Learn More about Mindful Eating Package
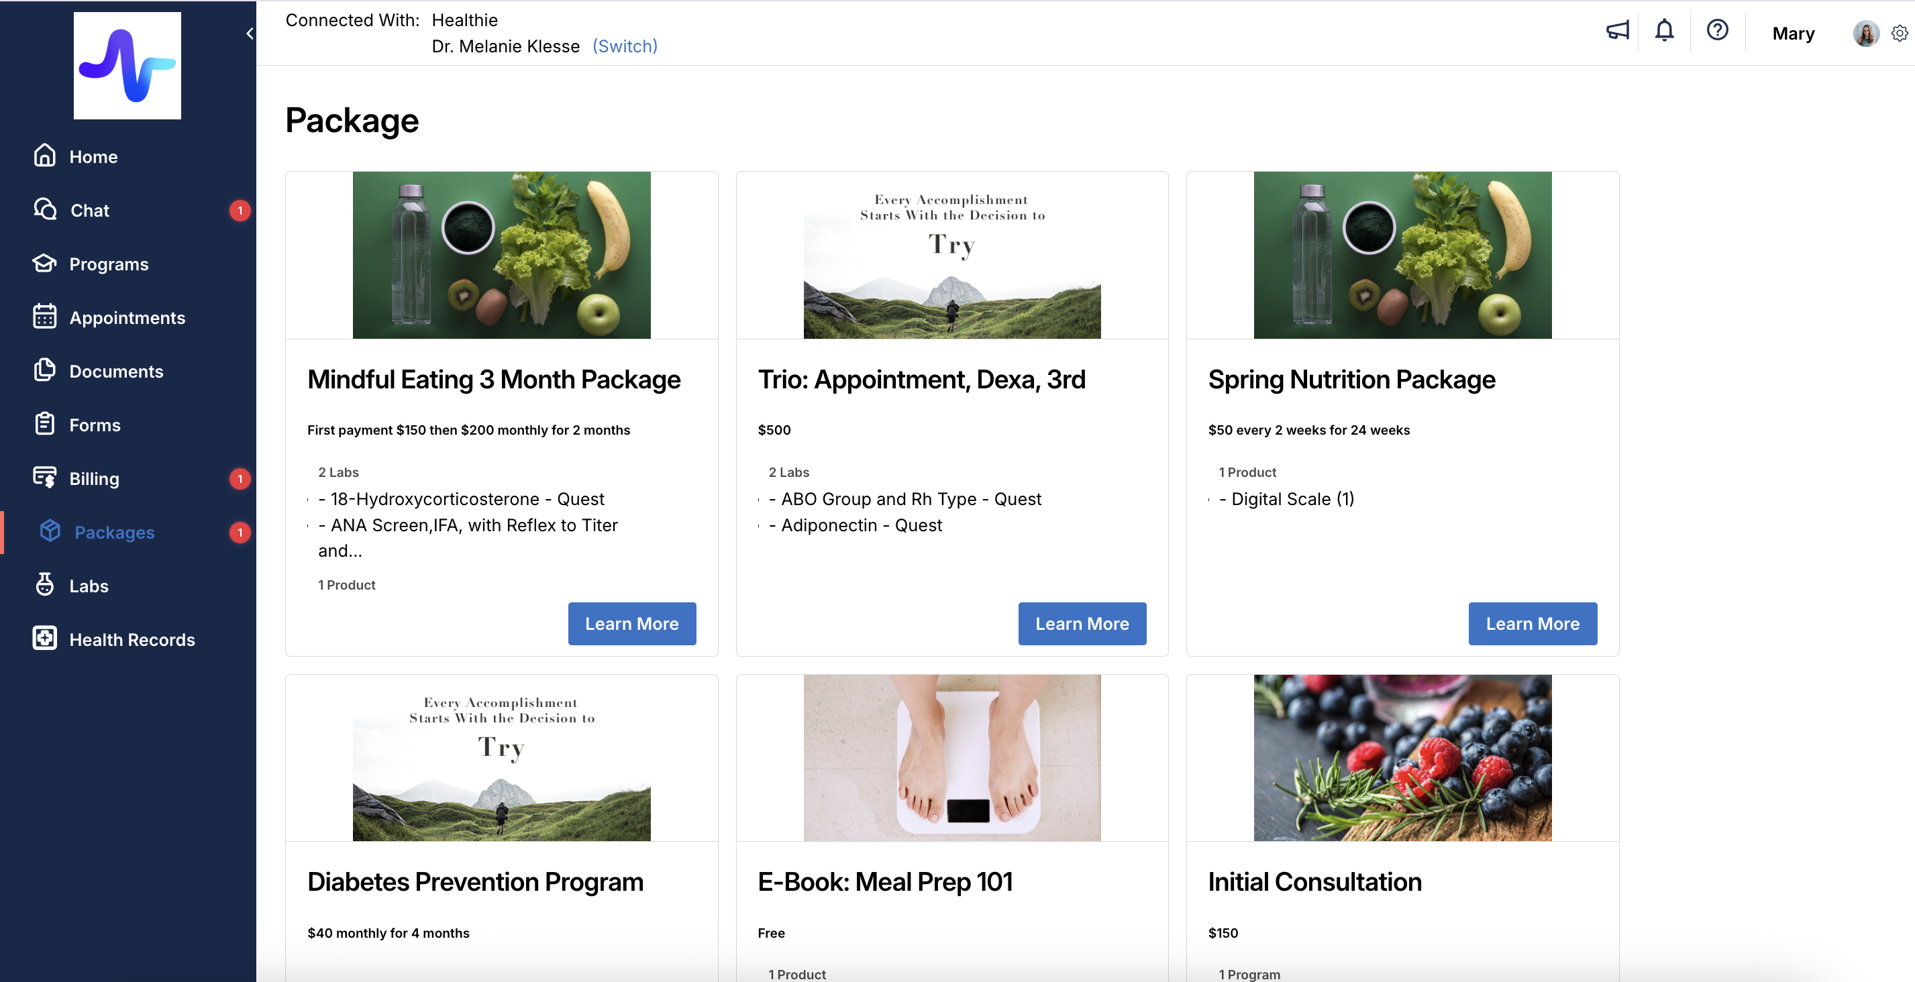This screenshot has width=1915, height=982. (631, 623)
